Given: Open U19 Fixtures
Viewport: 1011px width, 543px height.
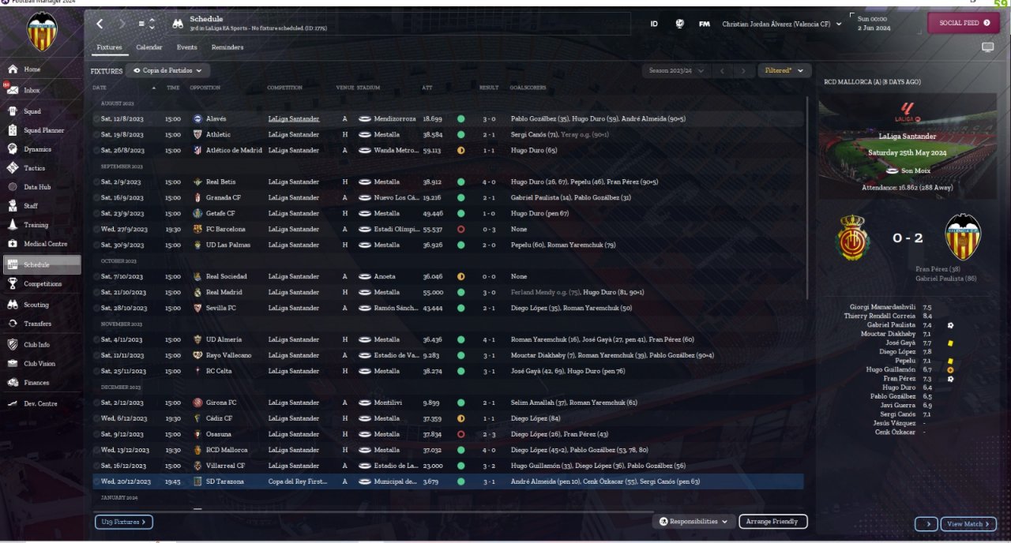Looking at the screenshot, I should tap(123, 522).
